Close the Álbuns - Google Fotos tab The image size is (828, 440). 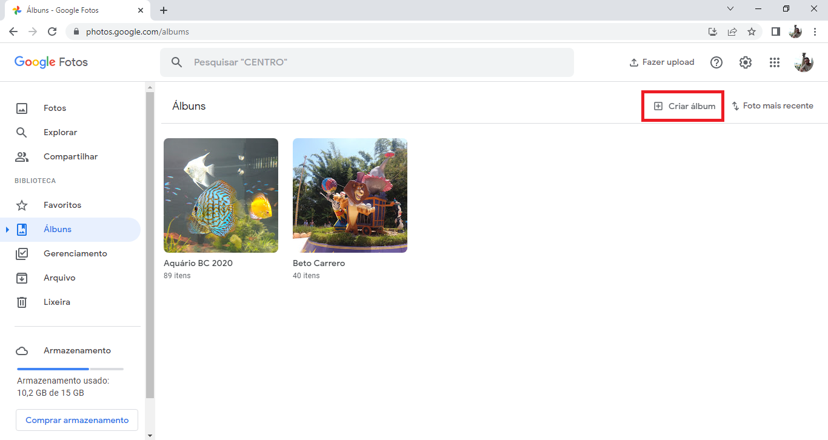coord(141,10)
